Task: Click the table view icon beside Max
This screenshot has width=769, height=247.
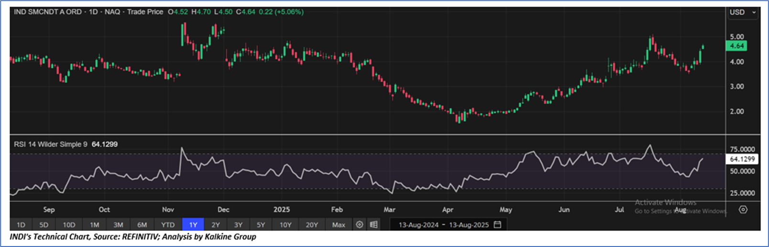Action: coord(374,225)
